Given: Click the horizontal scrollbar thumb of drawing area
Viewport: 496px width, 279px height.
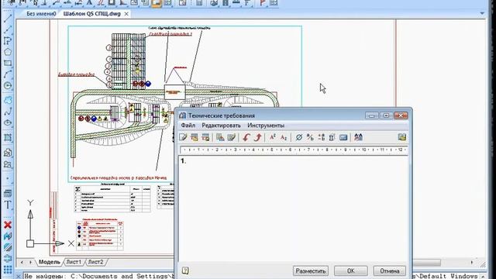Looking at the screenshot, I should click(426, 263).
